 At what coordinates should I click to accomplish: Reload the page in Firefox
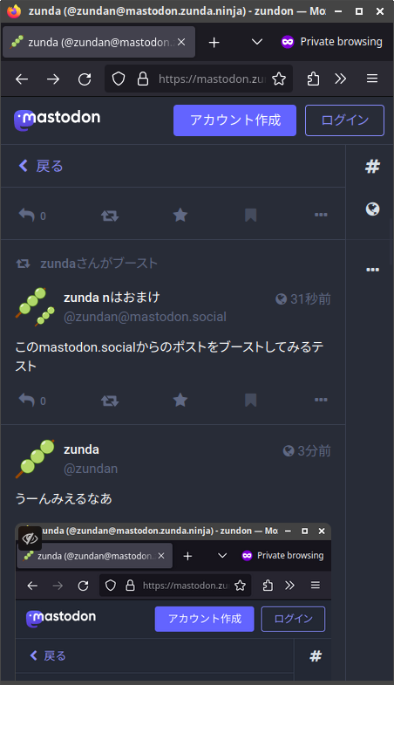click(85, 79)
